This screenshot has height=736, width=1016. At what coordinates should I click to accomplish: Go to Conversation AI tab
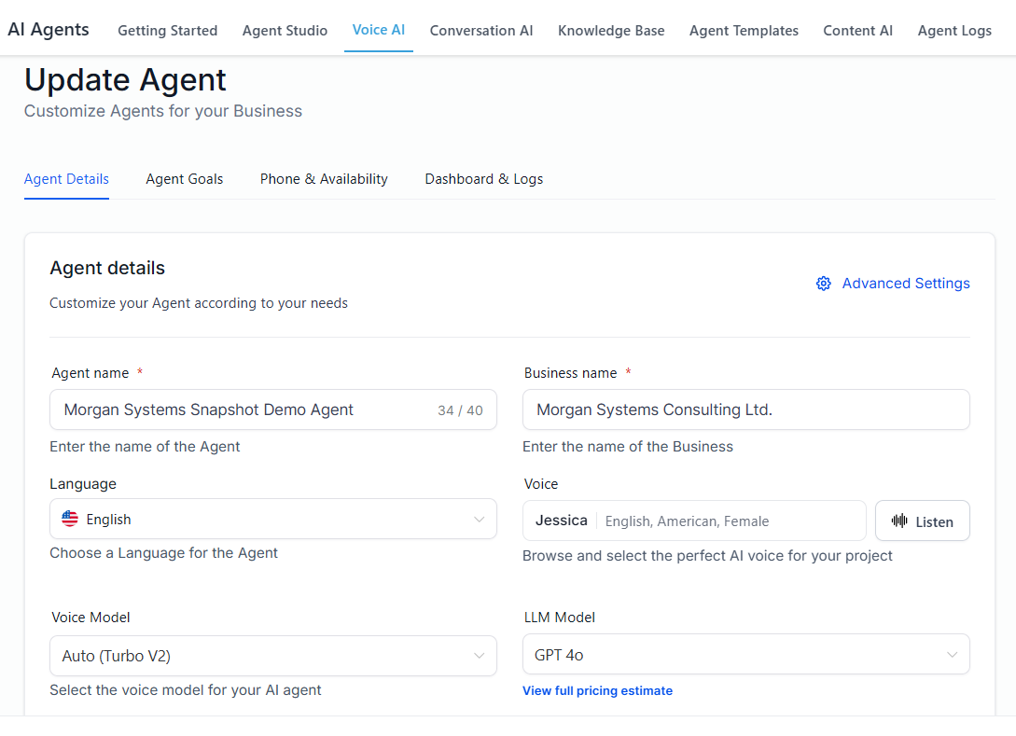click(x=481, y=31)
